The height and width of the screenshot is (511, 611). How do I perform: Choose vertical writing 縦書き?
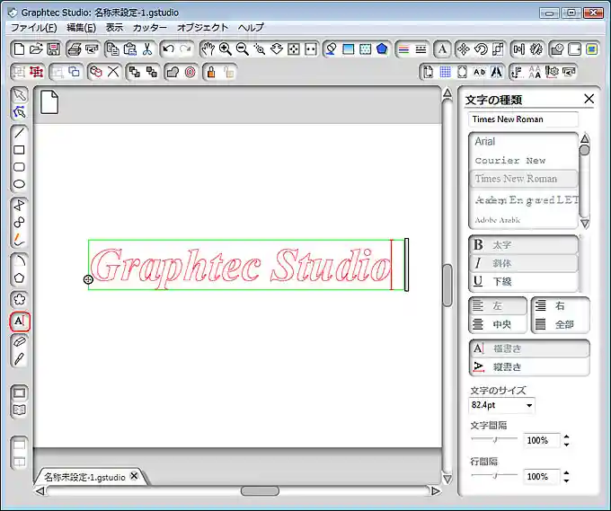529,366
